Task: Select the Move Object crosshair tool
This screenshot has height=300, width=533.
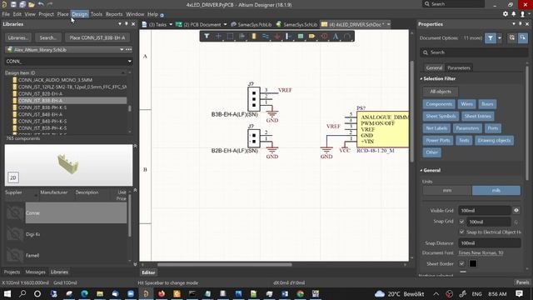Action: (218, 36)
